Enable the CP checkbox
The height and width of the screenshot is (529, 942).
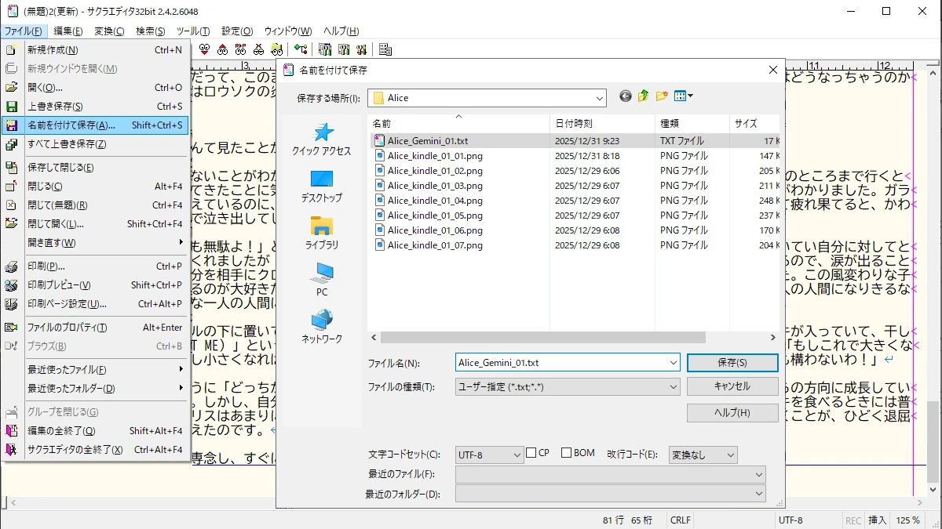[531, 453]
